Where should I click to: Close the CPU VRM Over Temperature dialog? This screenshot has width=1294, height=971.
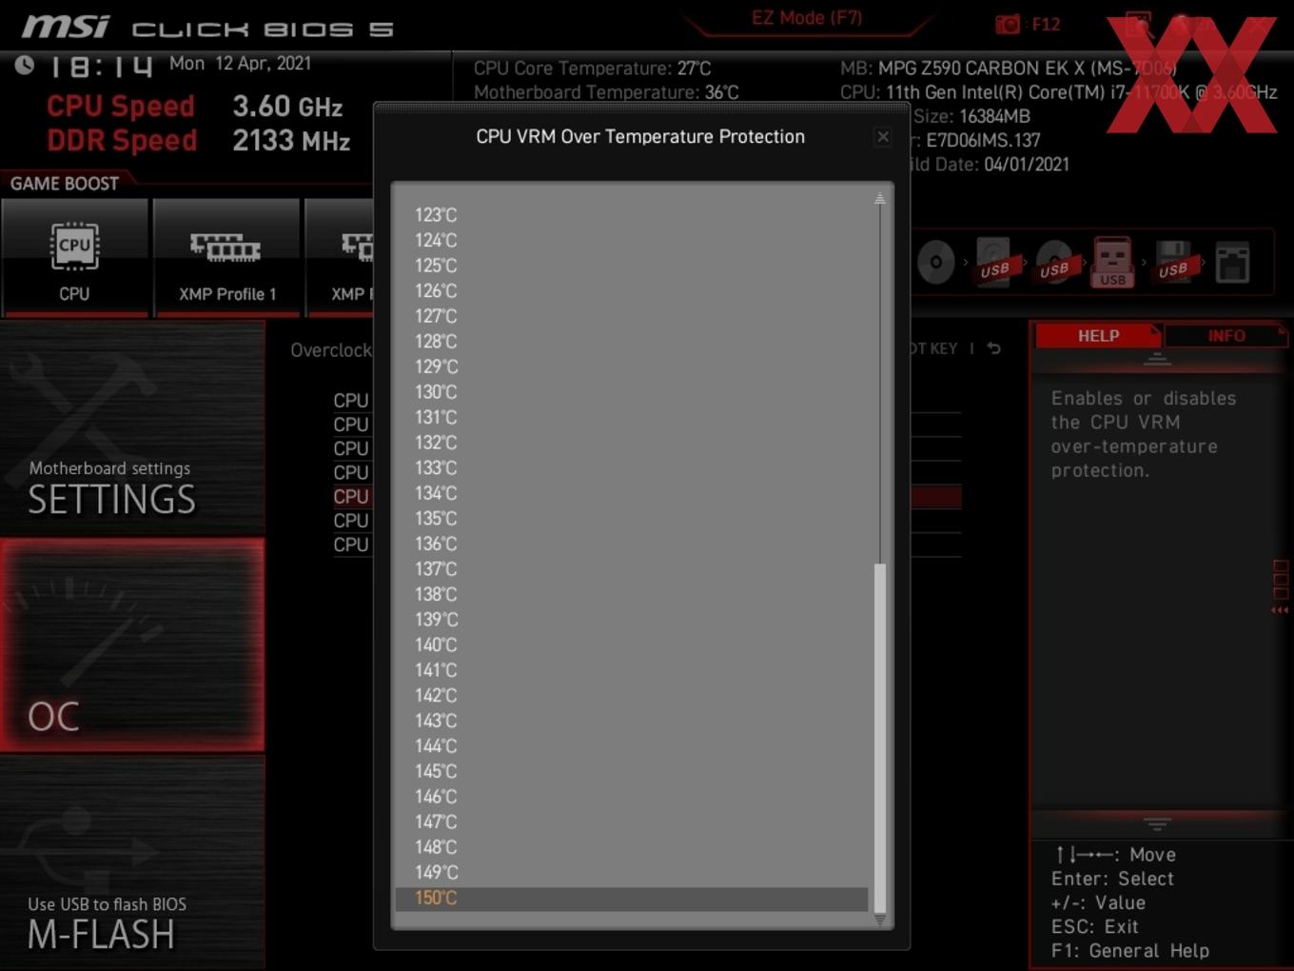pos(883,137)
